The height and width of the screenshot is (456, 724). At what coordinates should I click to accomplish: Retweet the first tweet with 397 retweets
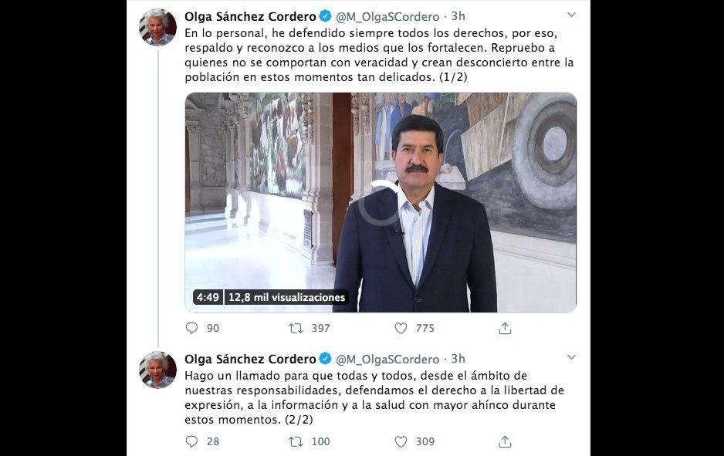click(296, 328)
